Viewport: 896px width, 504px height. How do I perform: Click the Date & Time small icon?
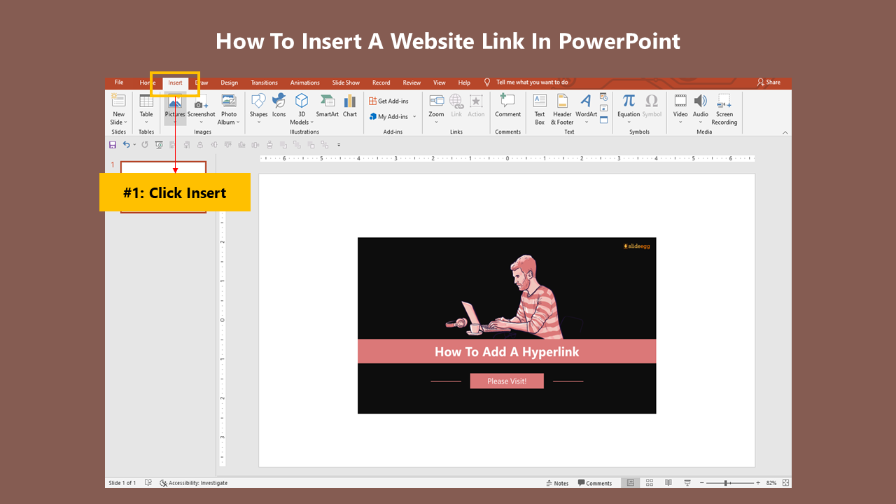pyautogui.click(x=603, y=97)
